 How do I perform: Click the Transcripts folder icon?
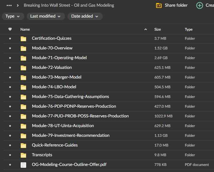pos(23,155)
